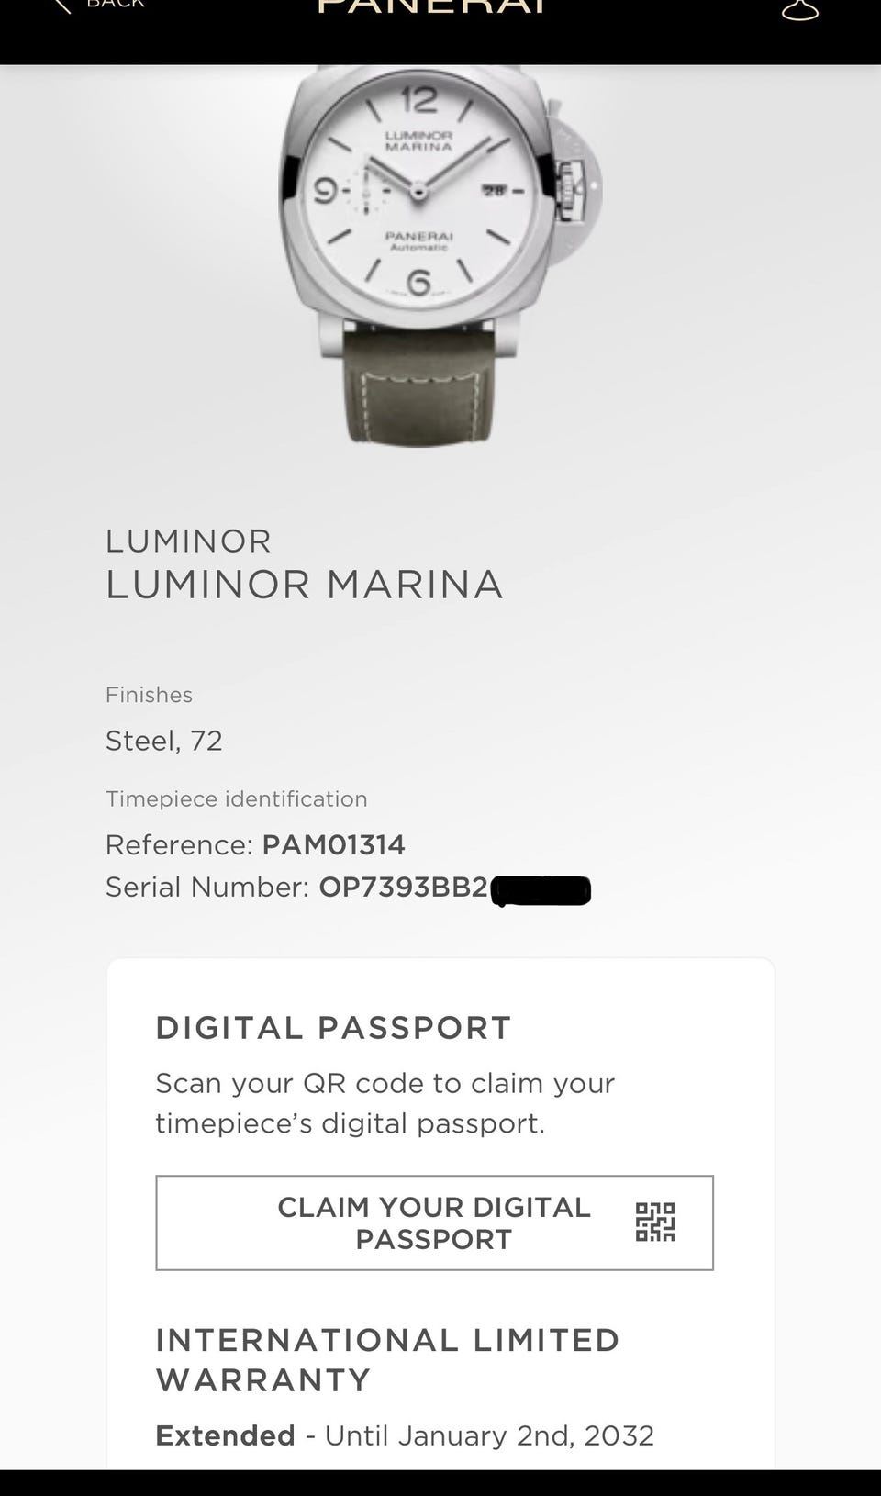This screenshot has height=1496, width=881.
Task: Click the LUMINOR MARINA model title
Action: (x=304, y=585)
